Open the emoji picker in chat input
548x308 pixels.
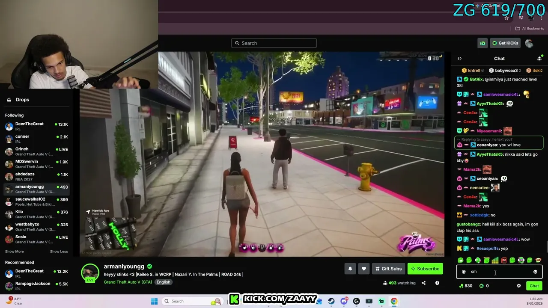coord(535,272)
